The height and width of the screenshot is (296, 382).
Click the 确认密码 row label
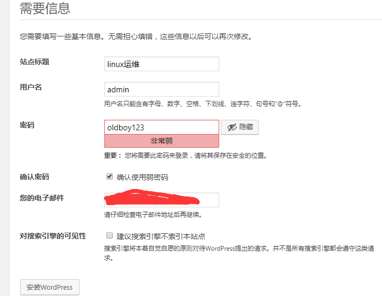pos(34,177)
